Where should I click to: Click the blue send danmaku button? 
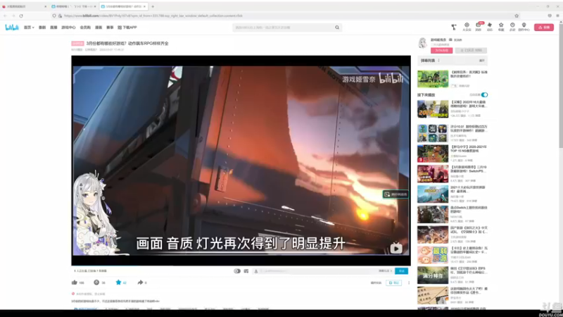[x=401, y=271]
